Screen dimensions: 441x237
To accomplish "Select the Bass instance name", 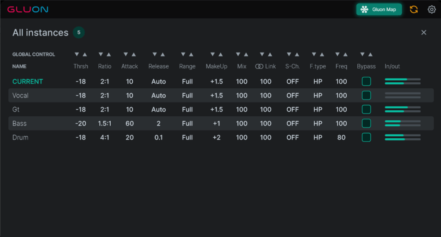I will click(19, 123).
